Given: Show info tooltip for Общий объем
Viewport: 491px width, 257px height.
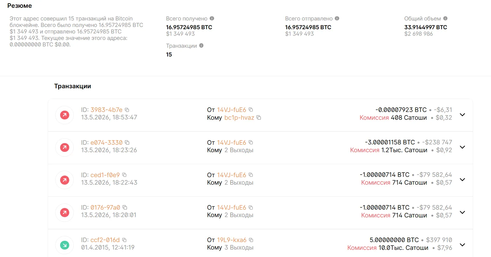Looking at the screenshot, I should tap(445, 18).
